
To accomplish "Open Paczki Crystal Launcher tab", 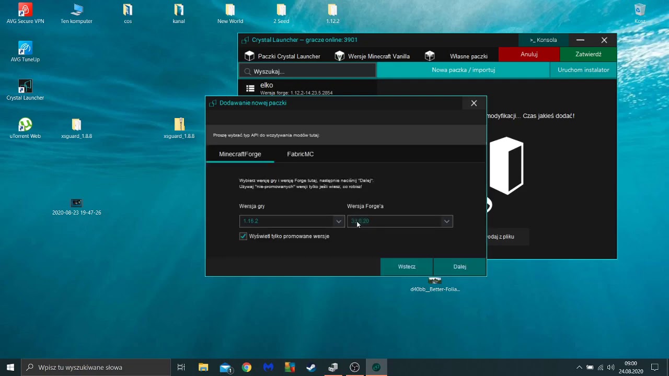I will coord(282,56).
